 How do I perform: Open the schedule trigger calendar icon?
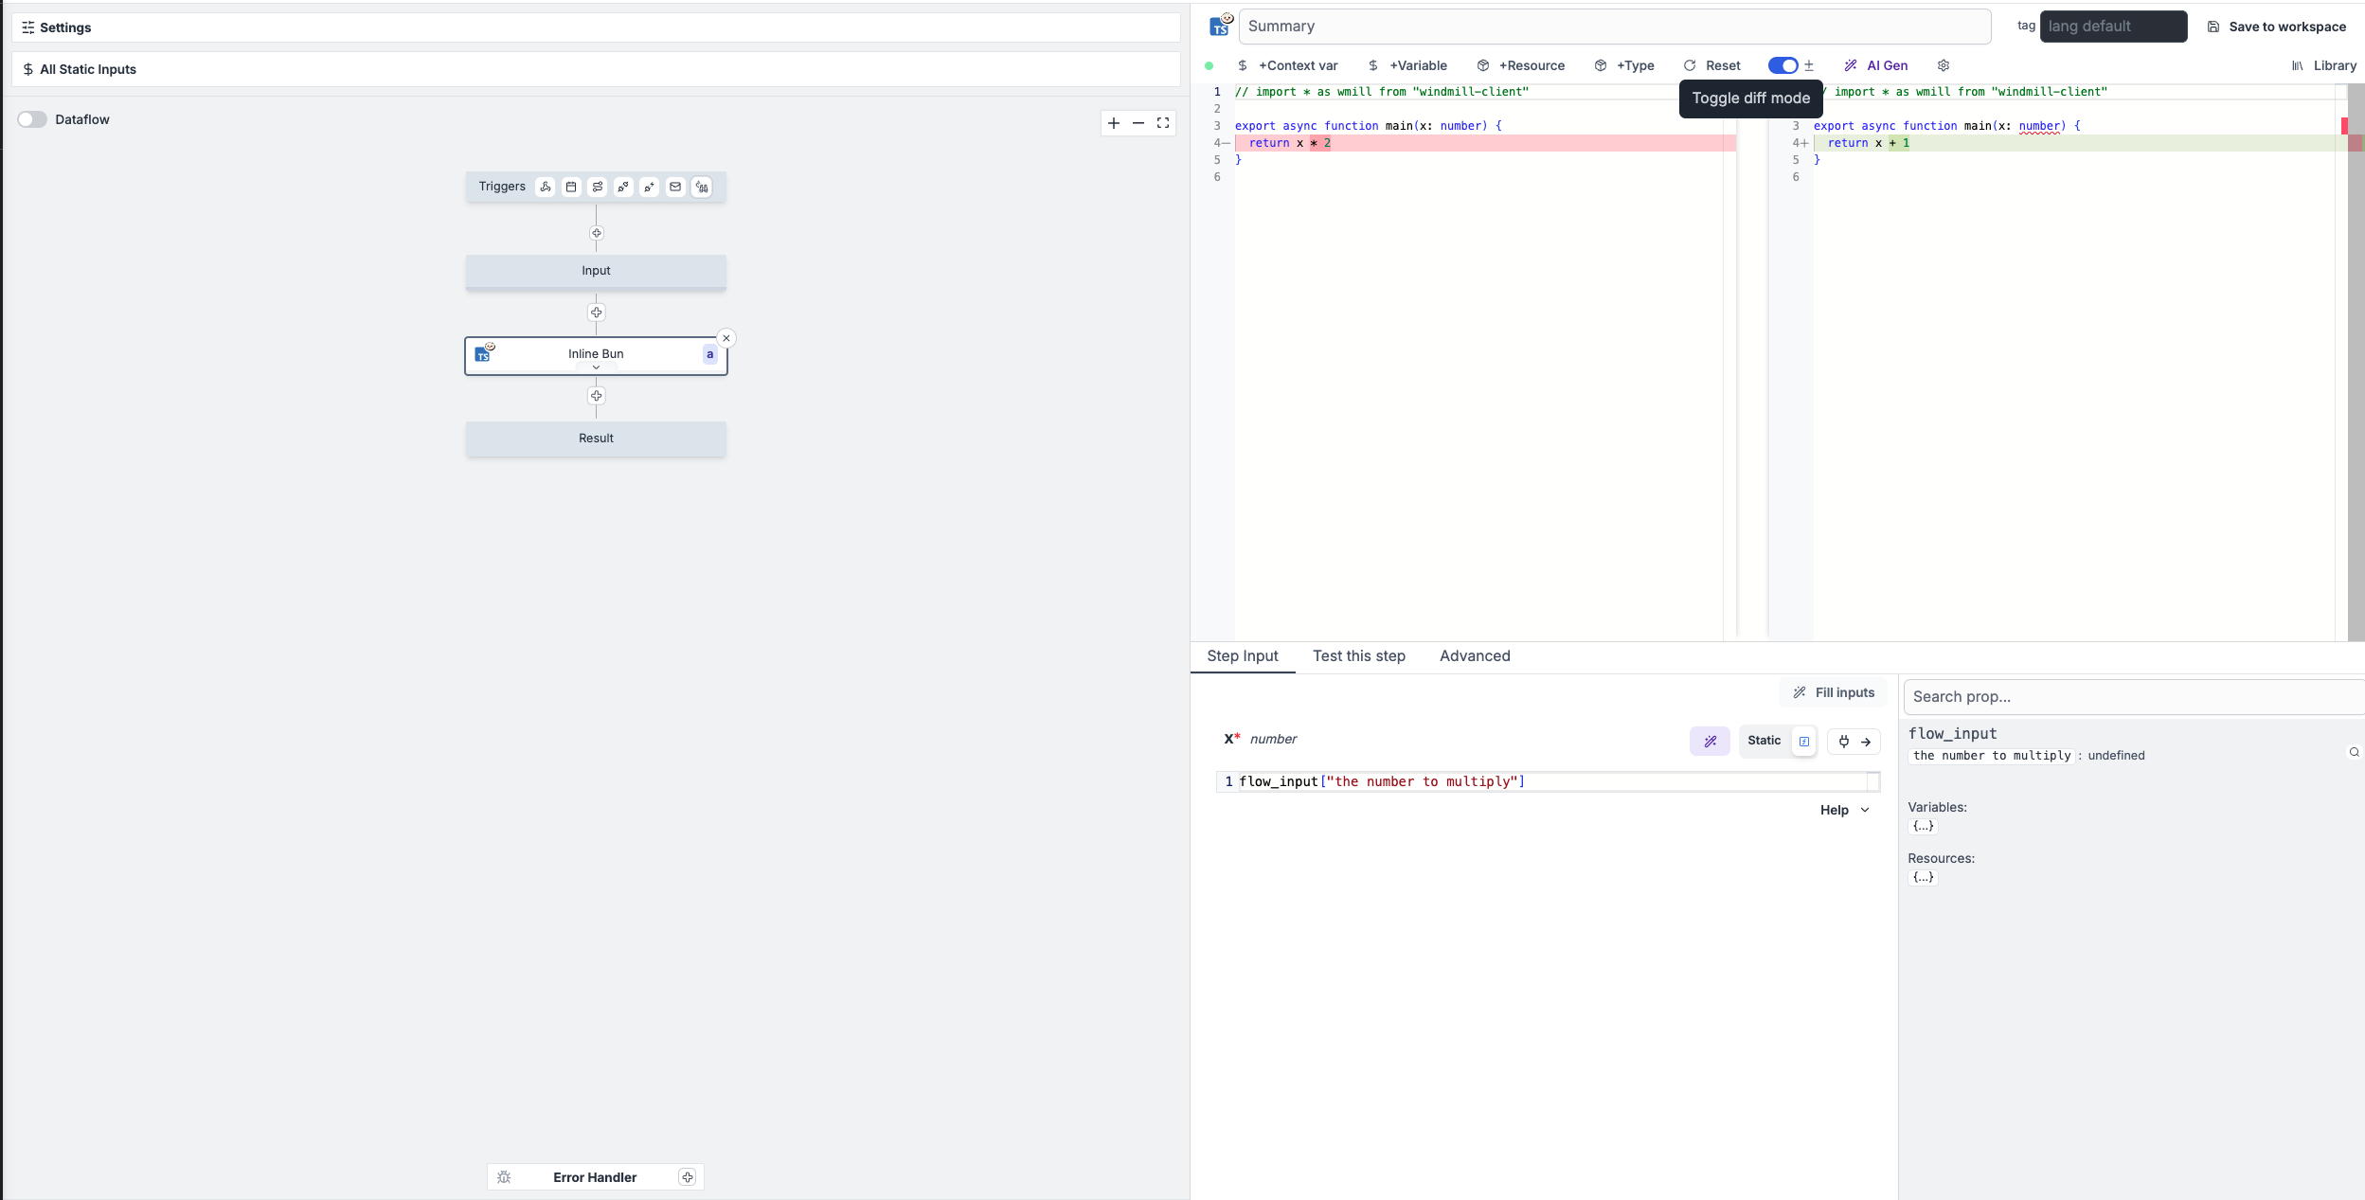pos(571,187)
